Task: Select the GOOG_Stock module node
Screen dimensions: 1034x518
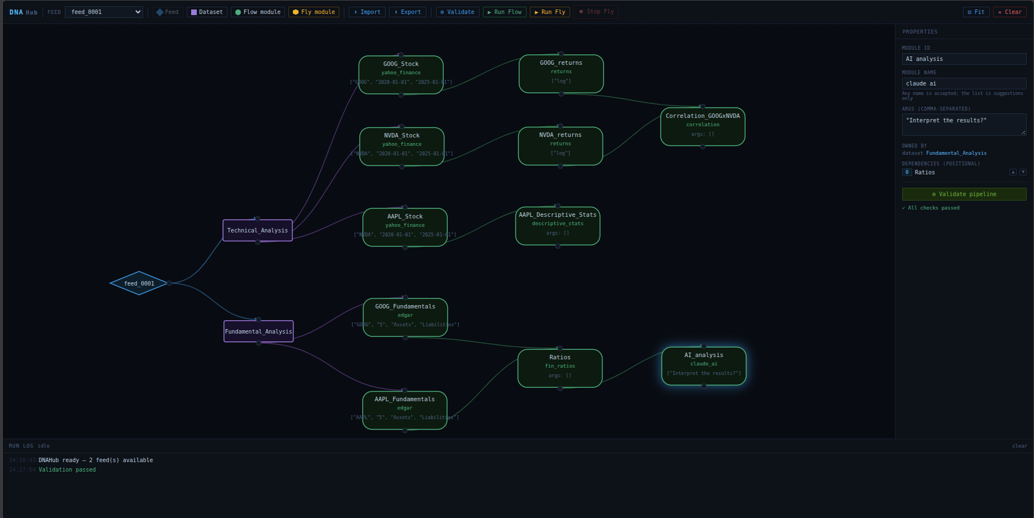Action: (x=401, y=75)
